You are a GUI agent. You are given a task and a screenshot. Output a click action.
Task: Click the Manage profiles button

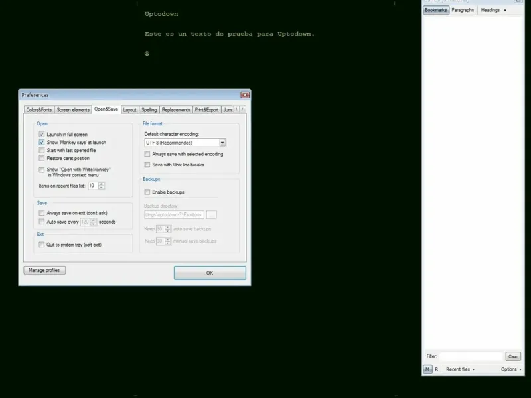click(44, 271)
